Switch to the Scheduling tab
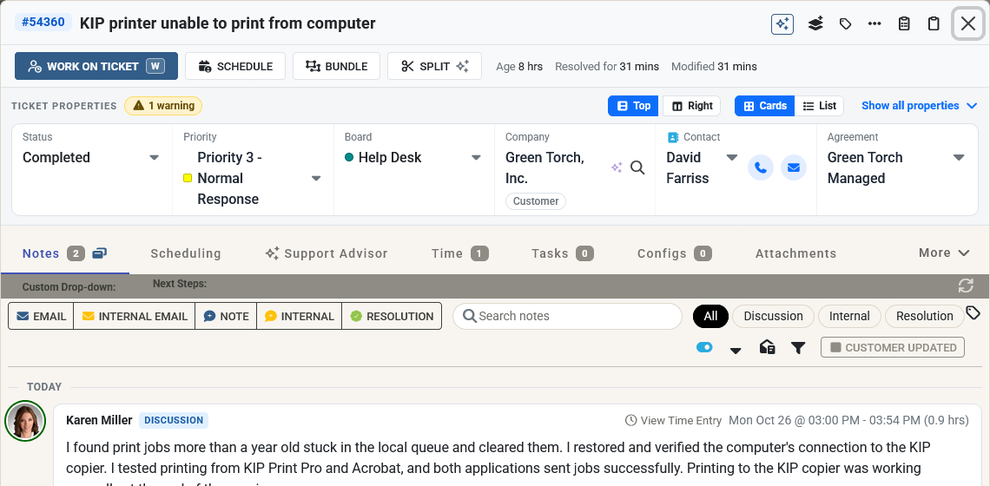990x486 pixels. coord(186,253)
